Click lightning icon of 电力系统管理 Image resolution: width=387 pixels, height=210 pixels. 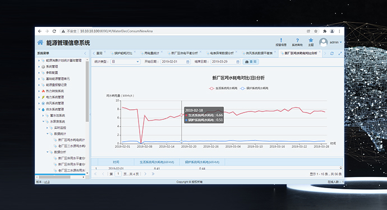pyautogui.click(x=43, y=97)
